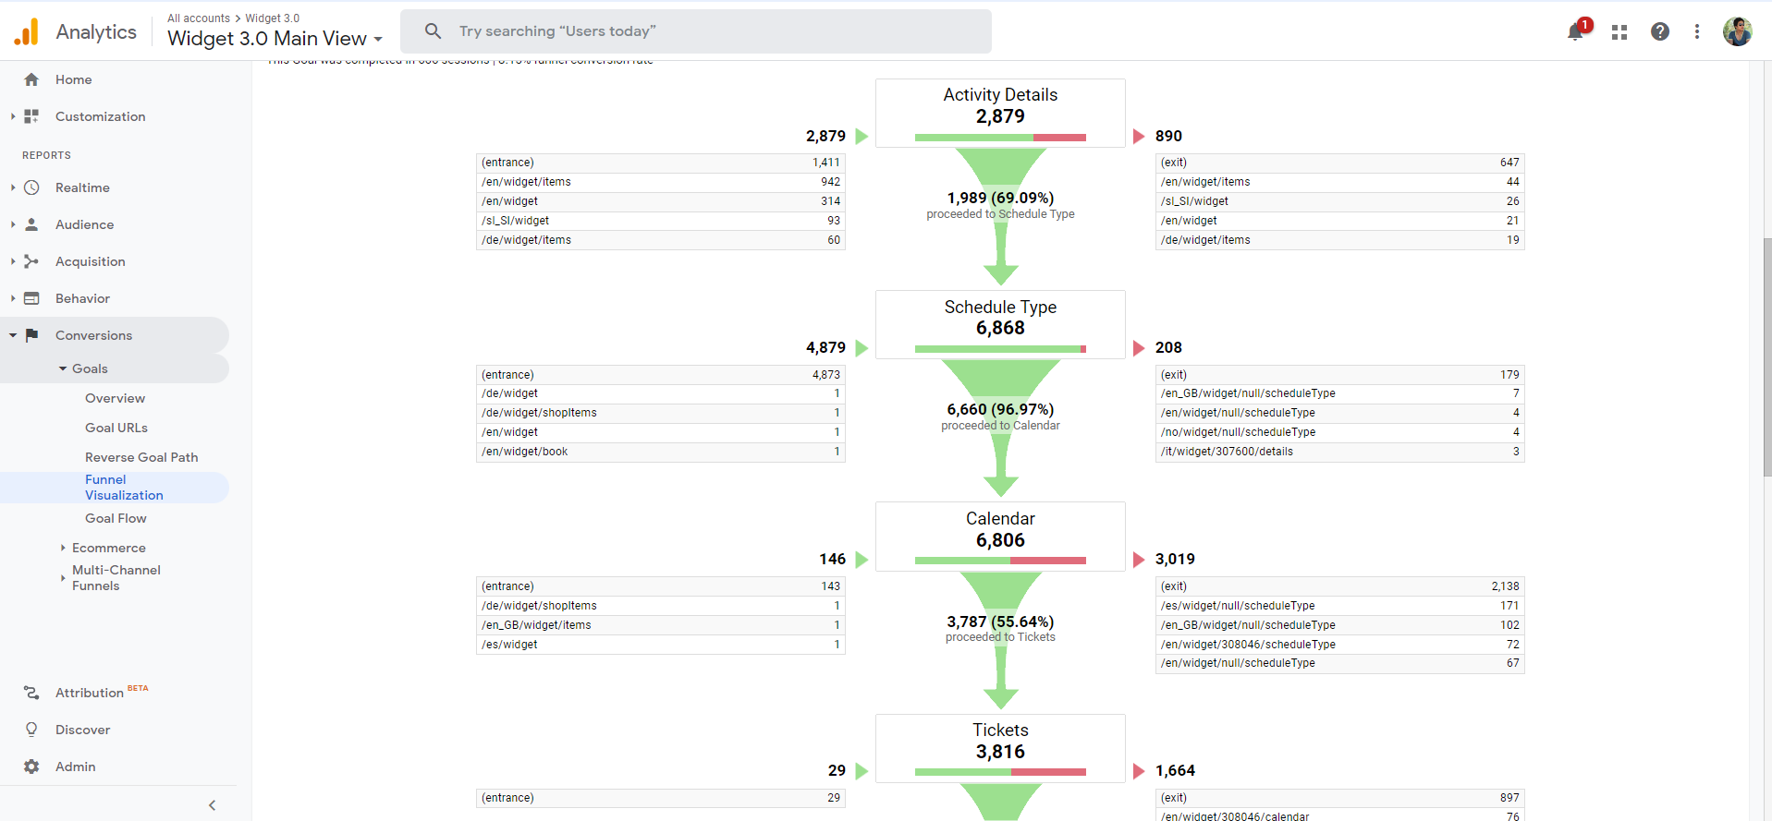Image resolution: width=1772 pixels, height=821 pixels.
Task: Click '3,787 (55.64%)' proceeded value
Action: pos(1000,622)
